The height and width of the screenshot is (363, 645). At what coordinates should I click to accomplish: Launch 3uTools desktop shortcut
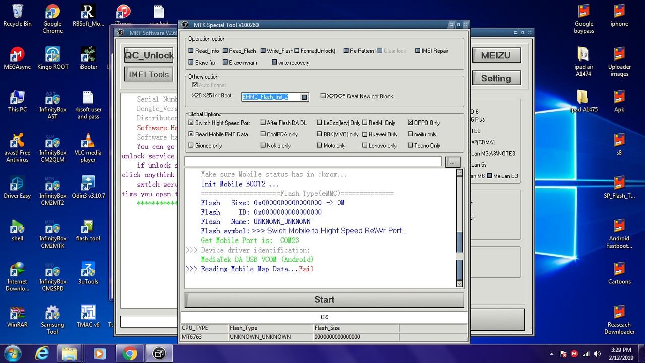[x=88, y=273]
